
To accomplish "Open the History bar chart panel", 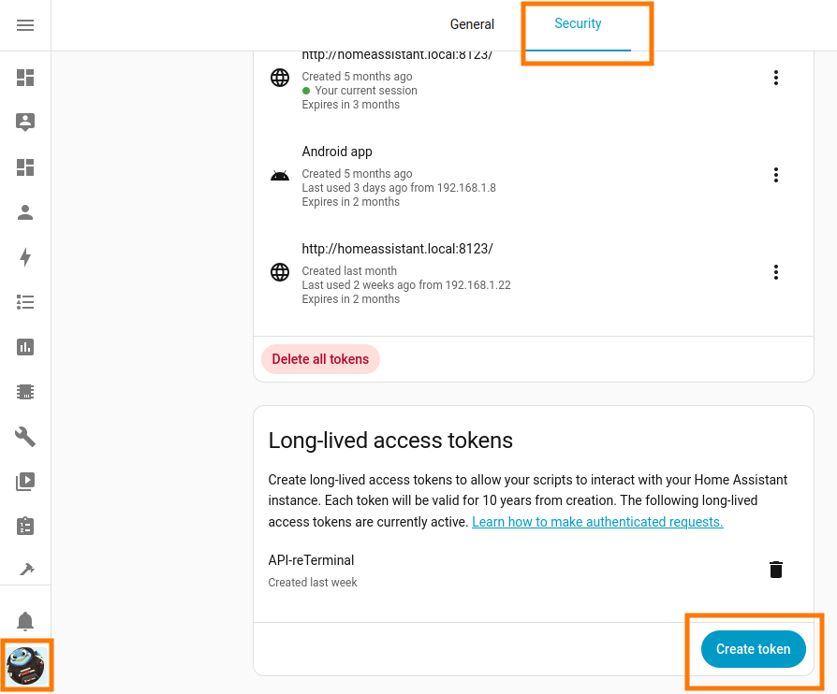I will (25, 347).
